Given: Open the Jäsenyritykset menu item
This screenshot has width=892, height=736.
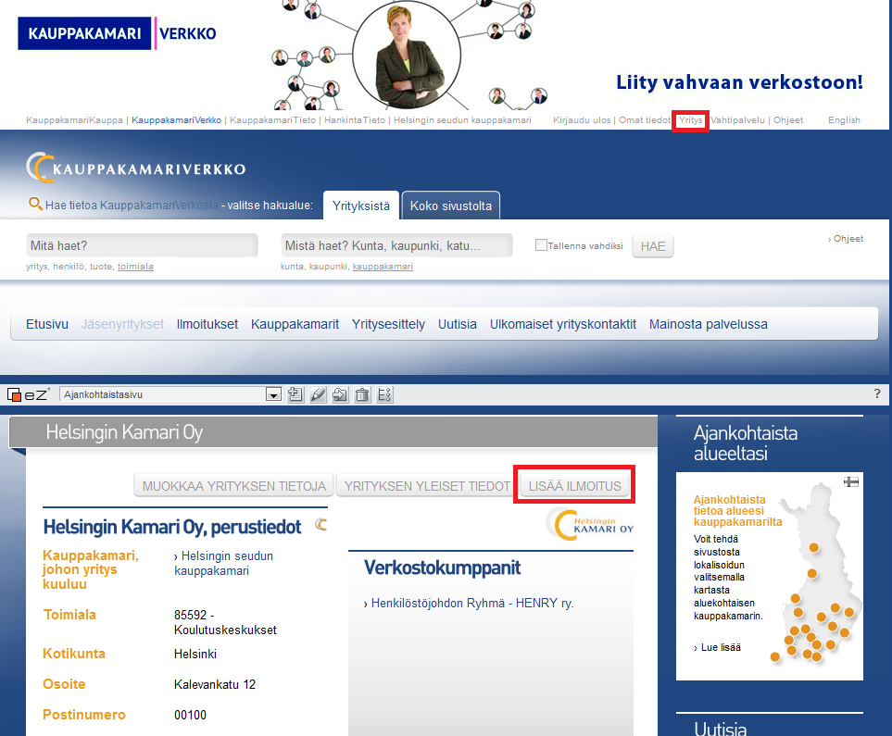Looking at the screenshot, I should 122,324.
